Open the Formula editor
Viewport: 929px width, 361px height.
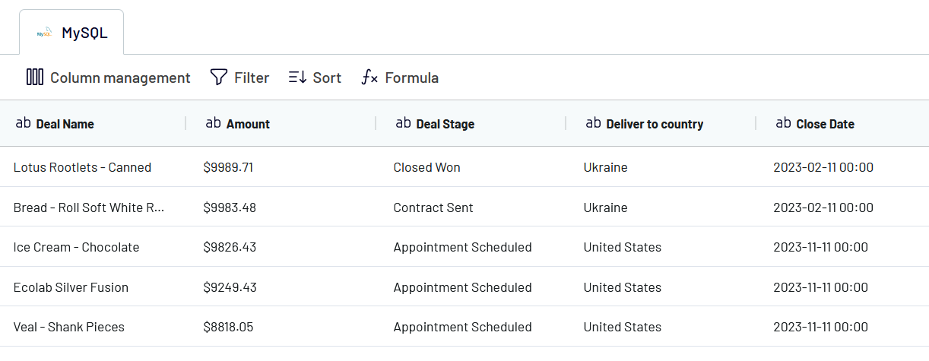pyautogui.click(x=400, y=78)
